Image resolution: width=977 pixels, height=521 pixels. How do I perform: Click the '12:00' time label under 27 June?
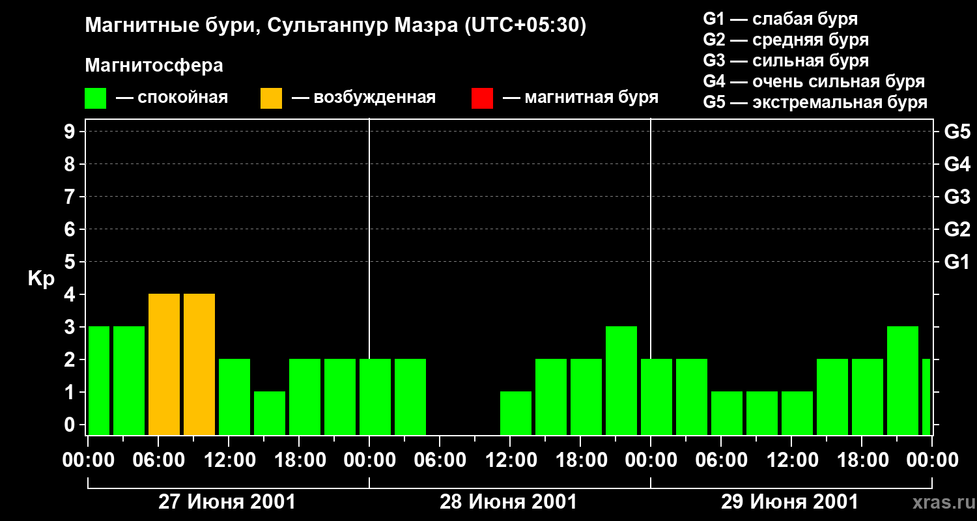pos(230,460)
